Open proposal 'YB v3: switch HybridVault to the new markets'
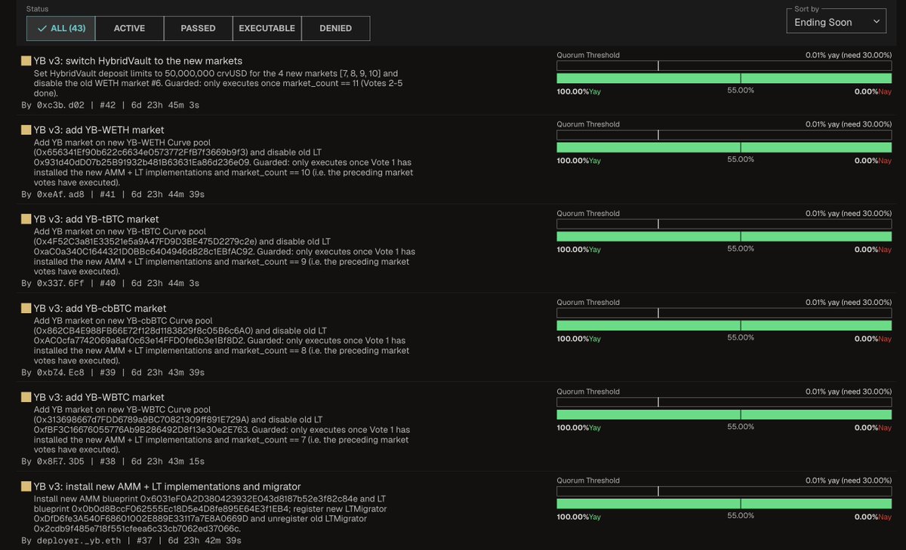The width and height of the screenshot is (906, 550). [x=138, y=60]
